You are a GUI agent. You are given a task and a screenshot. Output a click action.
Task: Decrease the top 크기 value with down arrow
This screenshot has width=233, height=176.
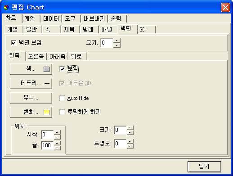[117, 45]
